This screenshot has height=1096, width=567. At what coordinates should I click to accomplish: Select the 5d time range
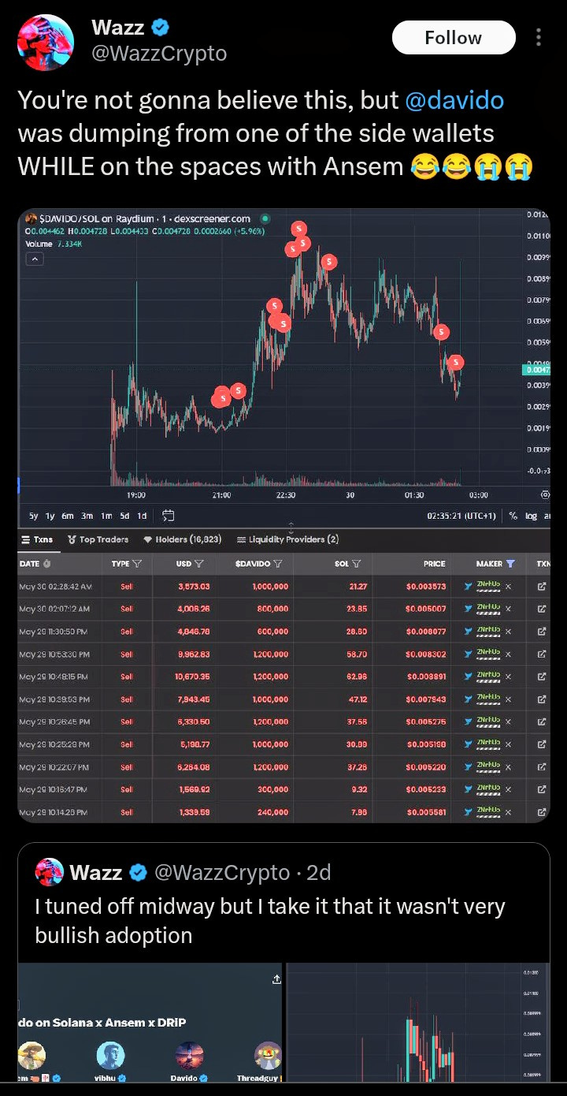[x=124, y=516]
